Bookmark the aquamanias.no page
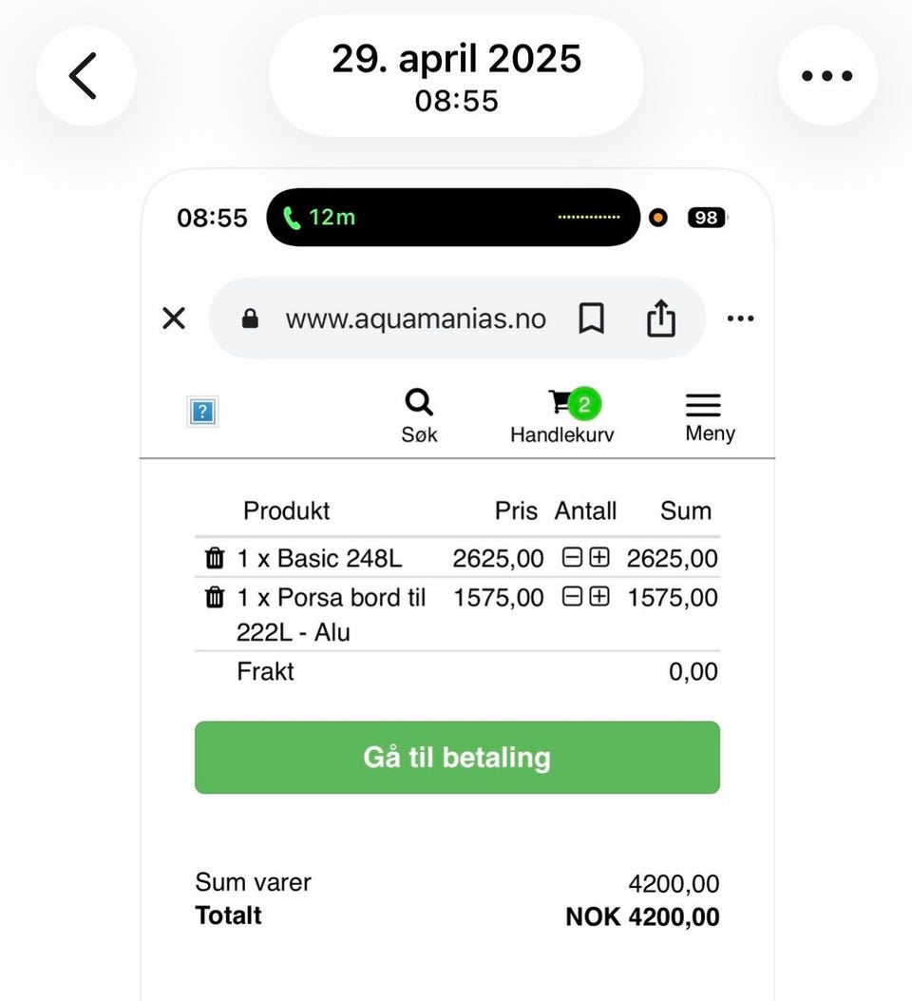This screenshot has width=912, height=1001. [x=591, y=318]
